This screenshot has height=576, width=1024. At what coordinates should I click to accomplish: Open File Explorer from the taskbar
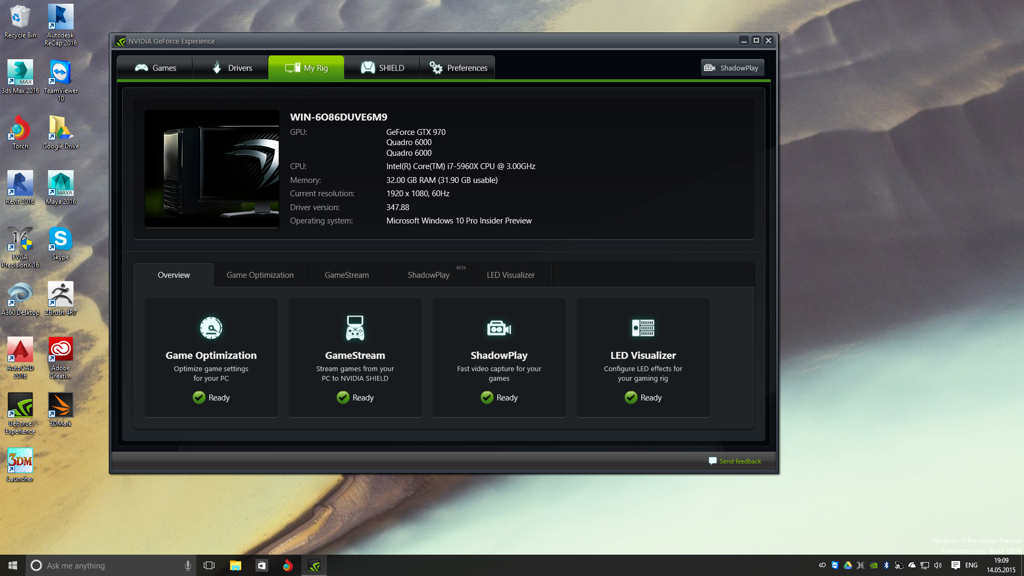click(x=235, y=565)
